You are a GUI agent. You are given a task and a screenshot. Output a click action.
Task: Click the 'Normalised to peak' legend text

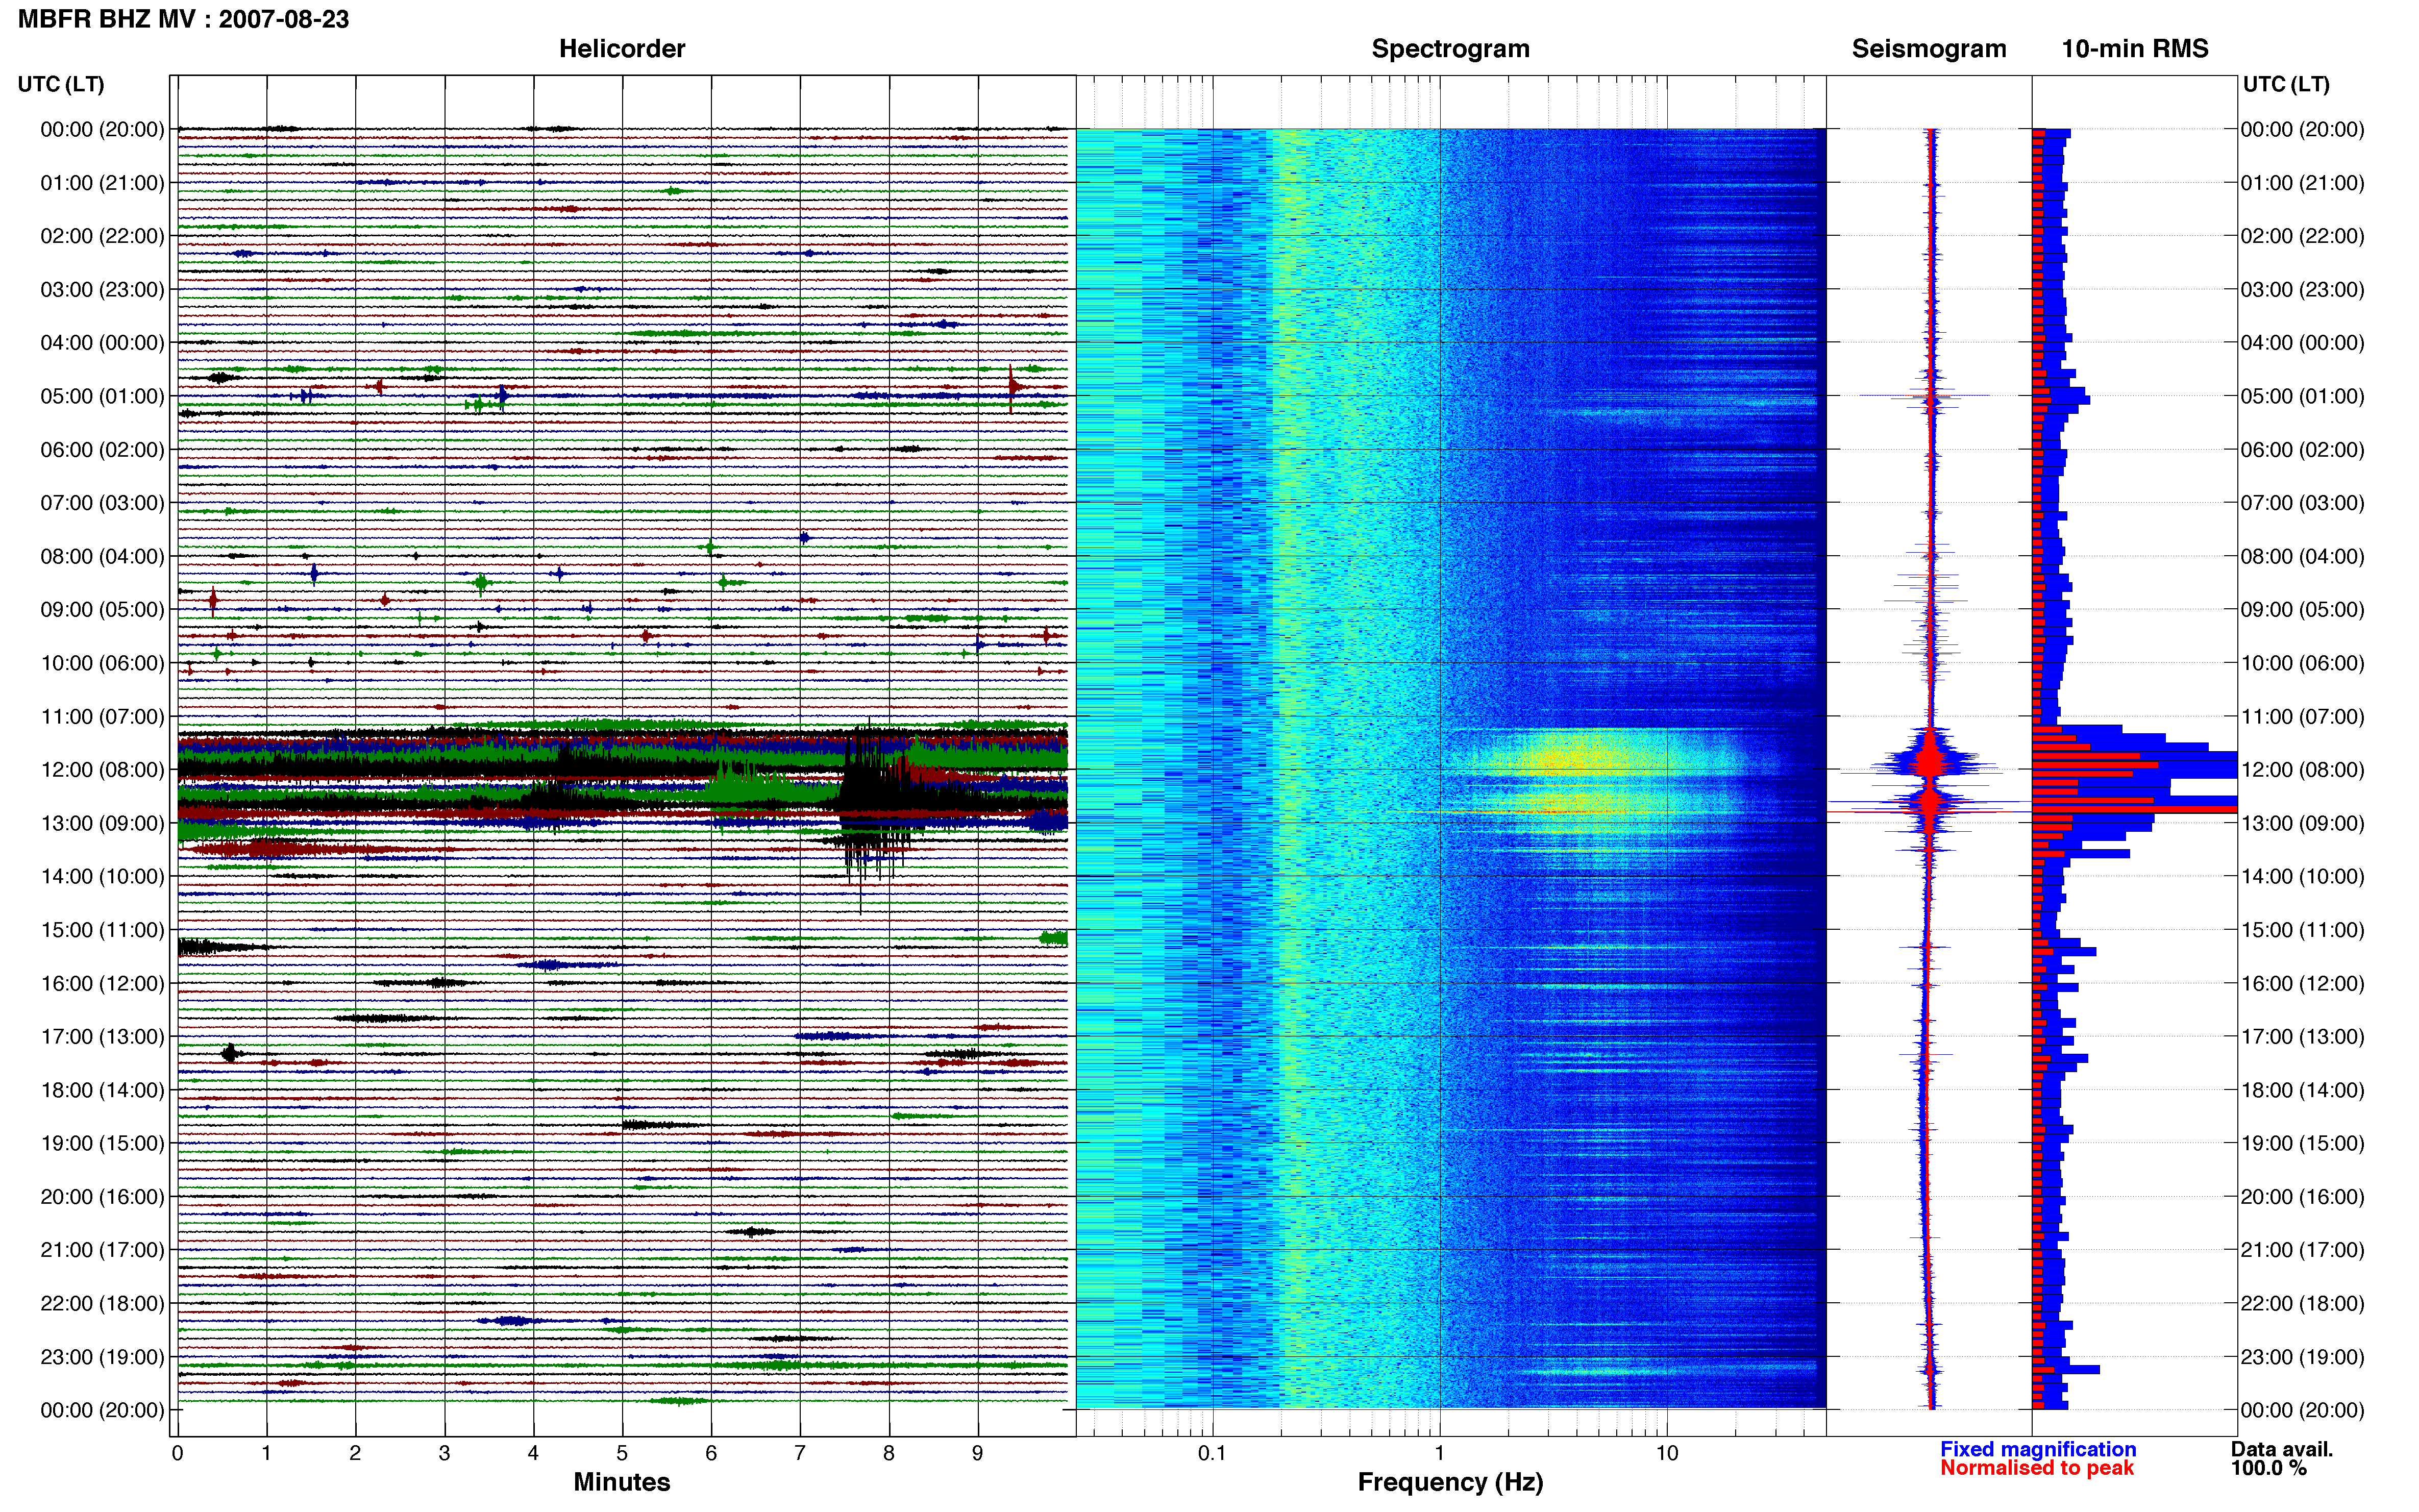[x=2037, y=1468]
